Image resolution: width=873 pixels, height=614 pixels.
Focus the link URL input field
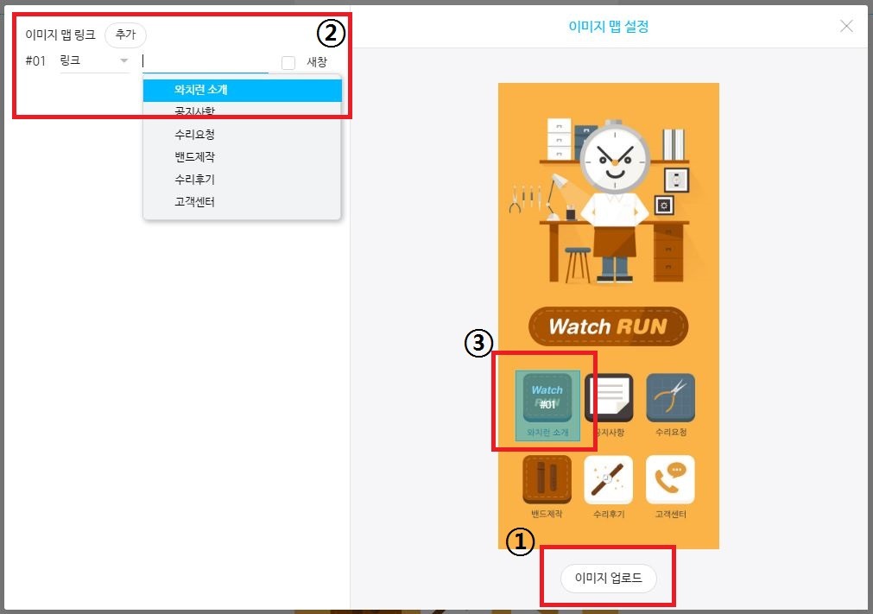pos(206,61)
